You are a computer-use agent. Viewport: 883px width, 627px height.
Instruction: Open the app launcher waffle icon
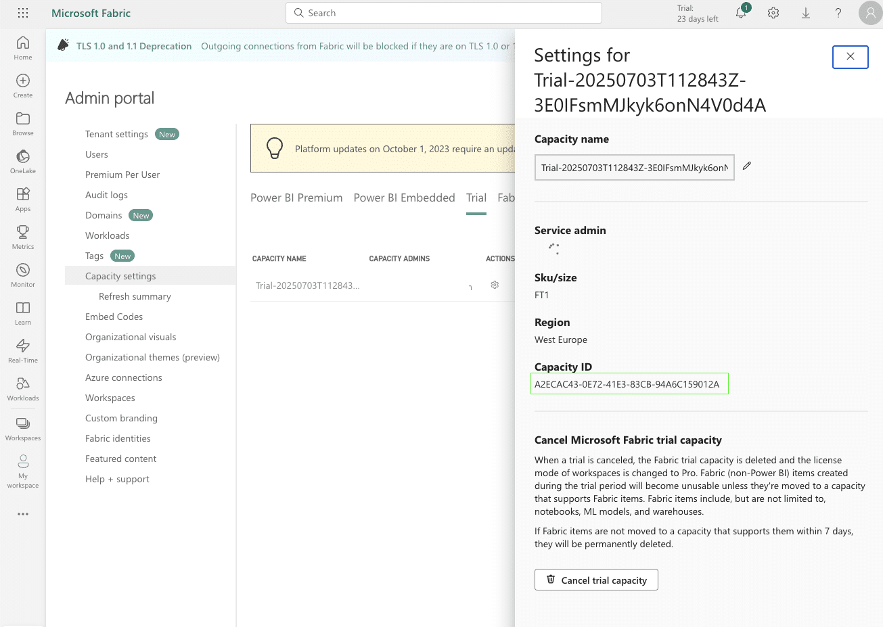point(23,13)
